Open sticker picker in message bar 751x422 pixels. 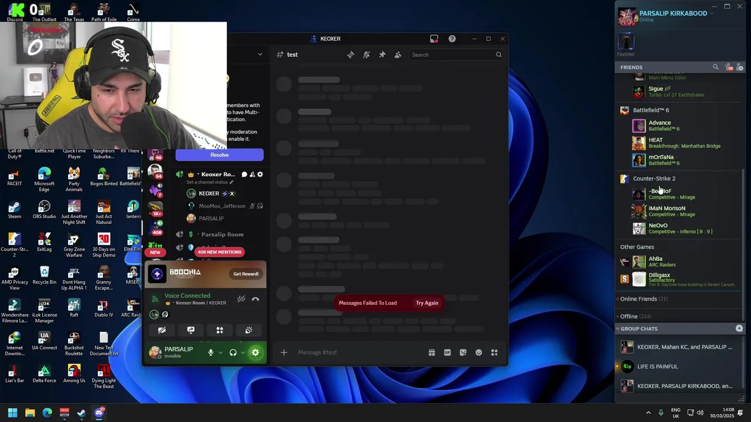point(464,352)
